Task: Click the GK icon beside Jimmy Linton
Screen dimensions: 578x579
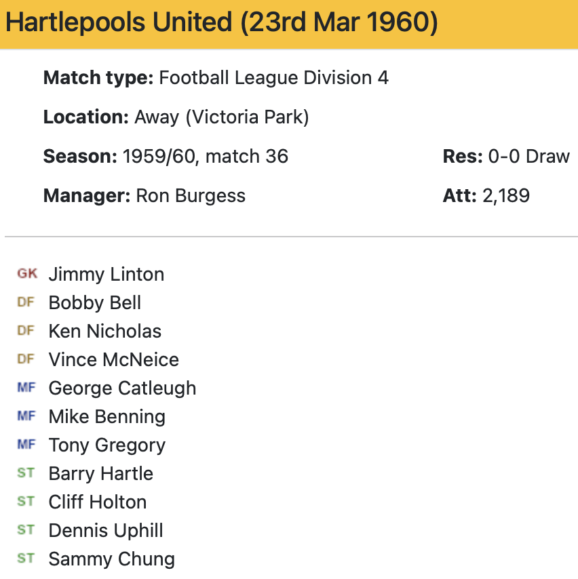Action: (27, 274)
